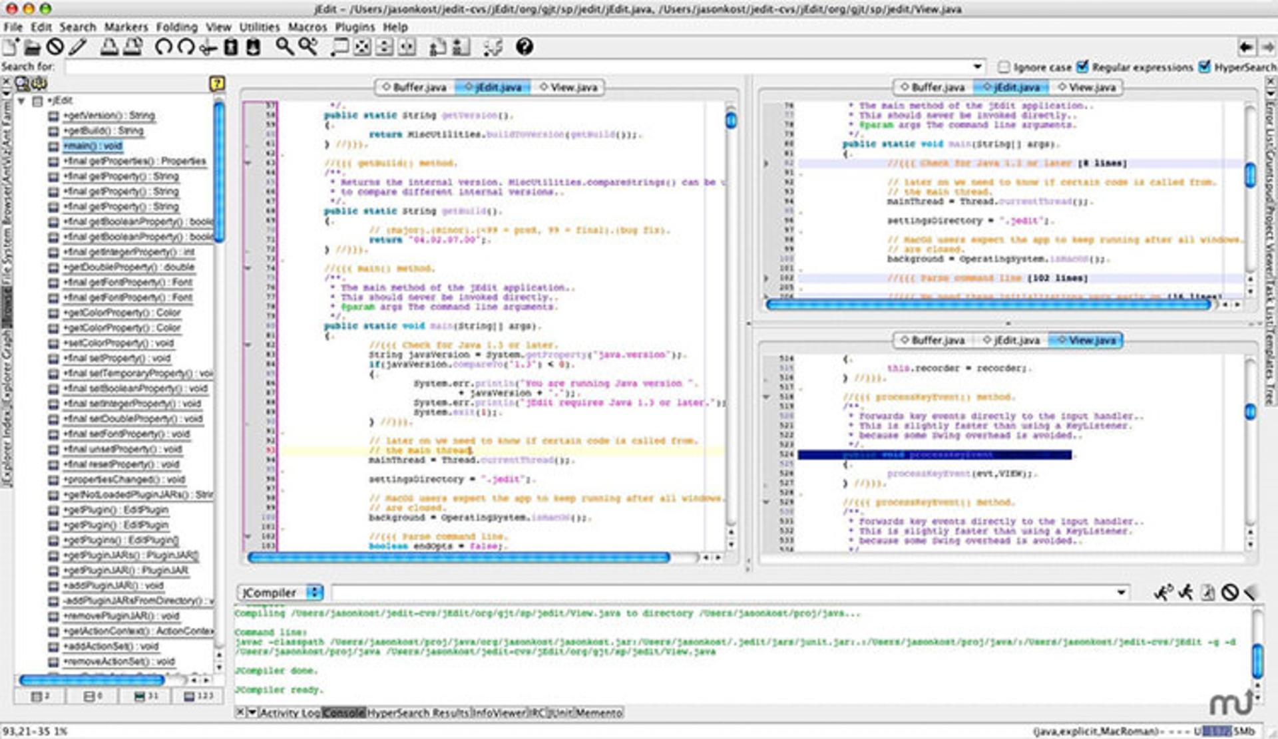Click the Find Next magnifier icon
This screenshot has height=739, width=1278.
pos(308,47)
